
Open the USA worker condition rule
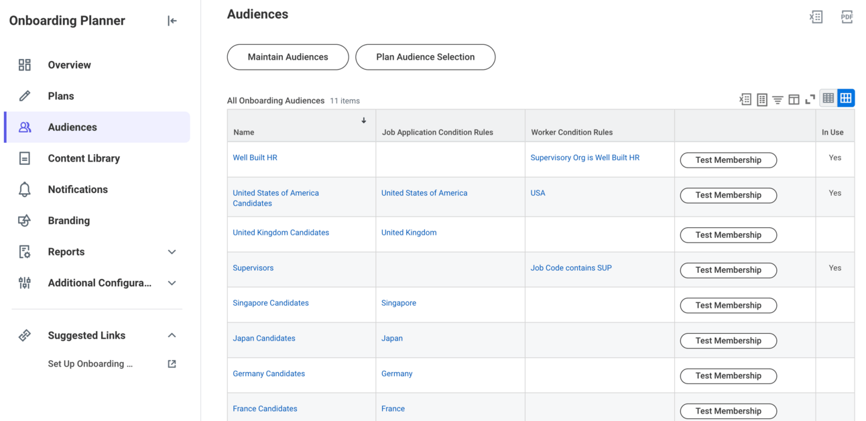538,193
